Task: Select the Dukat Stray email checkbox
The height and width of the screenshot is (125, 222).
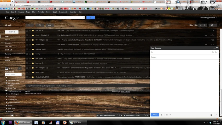Action: pos(27,72)
